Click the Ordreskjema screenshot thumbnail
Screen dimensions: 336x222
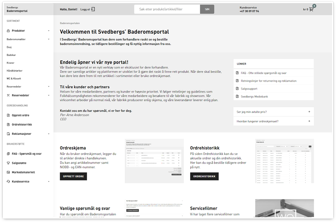pyautogui.click(x=154, y=161)
